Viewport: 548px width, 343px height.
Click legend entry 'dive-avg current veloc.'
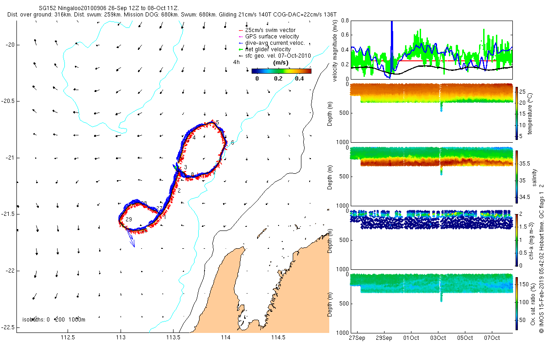tap(275, 43)
